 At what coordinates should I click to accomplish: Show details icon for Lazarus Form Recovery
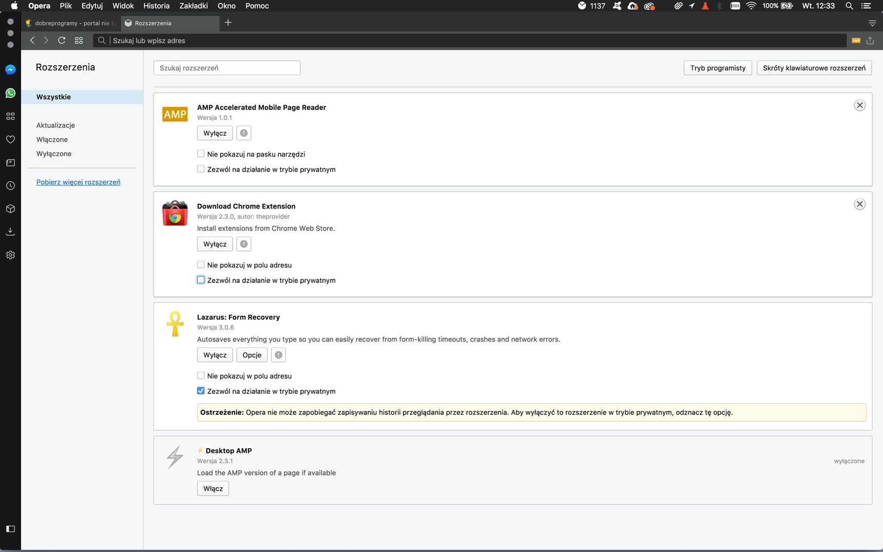(x=278, y=355)
